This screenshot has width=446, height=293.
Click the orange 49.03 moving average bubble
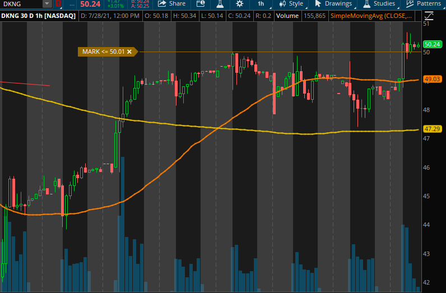[433, 79]
